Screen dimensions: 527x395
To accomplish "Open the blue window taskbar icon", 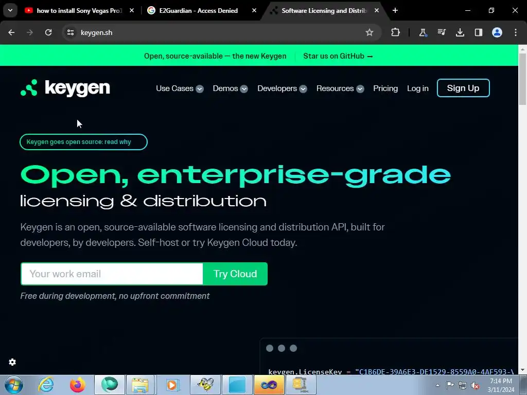I will coord(237,385).
